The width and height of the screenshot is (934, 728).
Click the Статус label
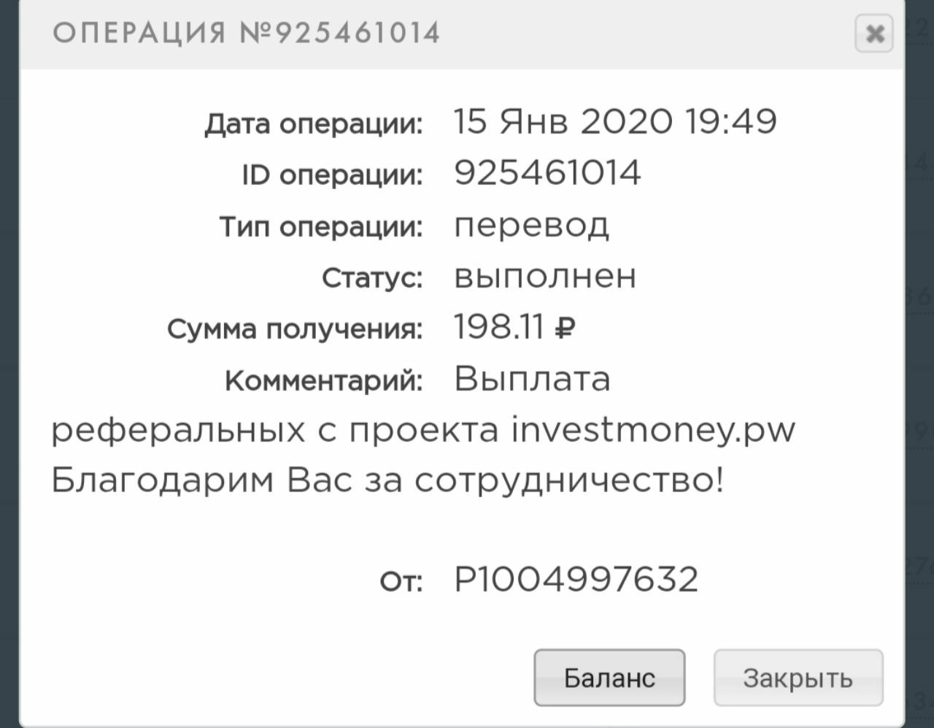[x=372, y=278]
